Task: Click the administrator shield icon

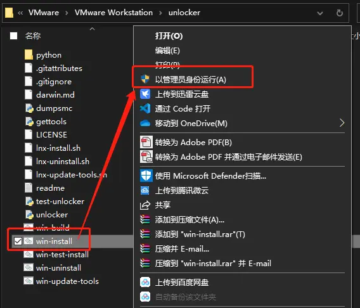Action: (x=145, y=79)
